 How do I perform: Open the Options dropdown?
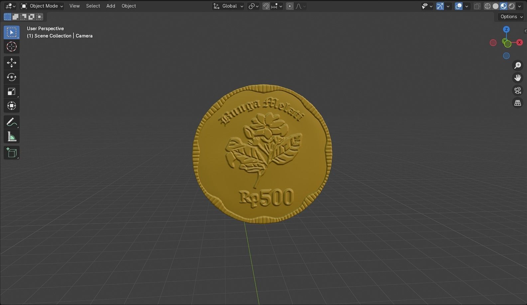[x=512, y=17]
